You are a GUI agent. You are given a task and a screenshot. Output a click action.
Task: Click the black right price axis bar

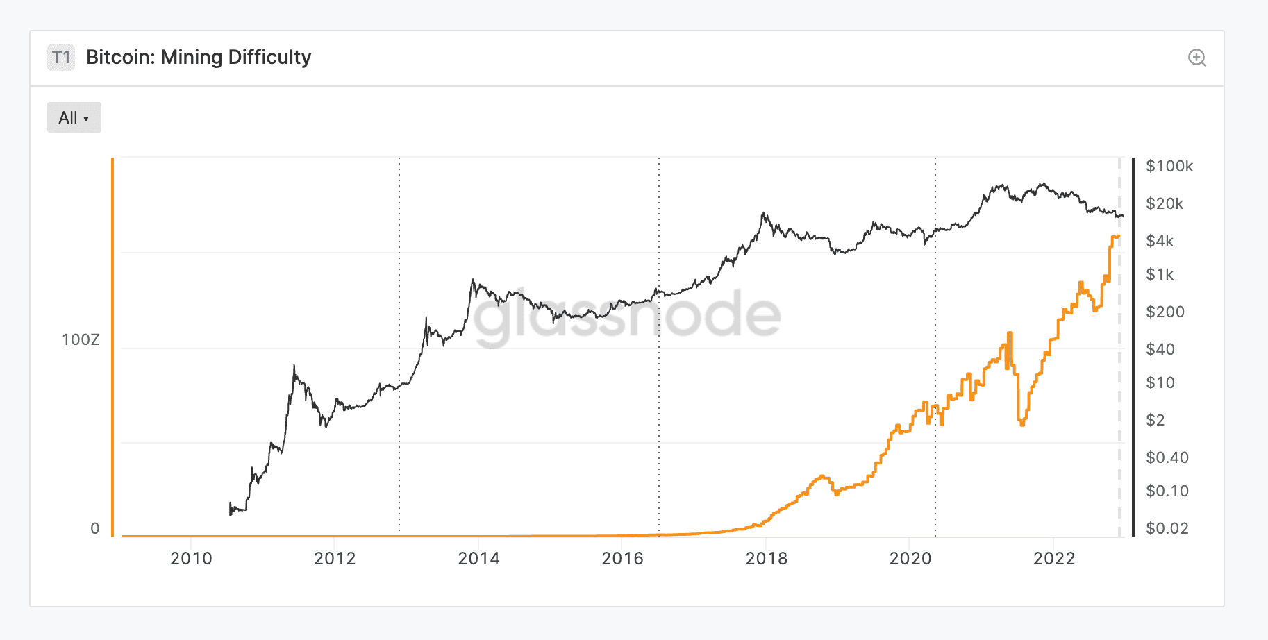coord(1133,347)
